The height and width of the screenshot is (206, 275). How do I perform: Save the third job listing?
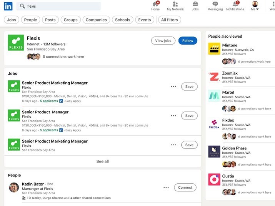click(189, 145)
